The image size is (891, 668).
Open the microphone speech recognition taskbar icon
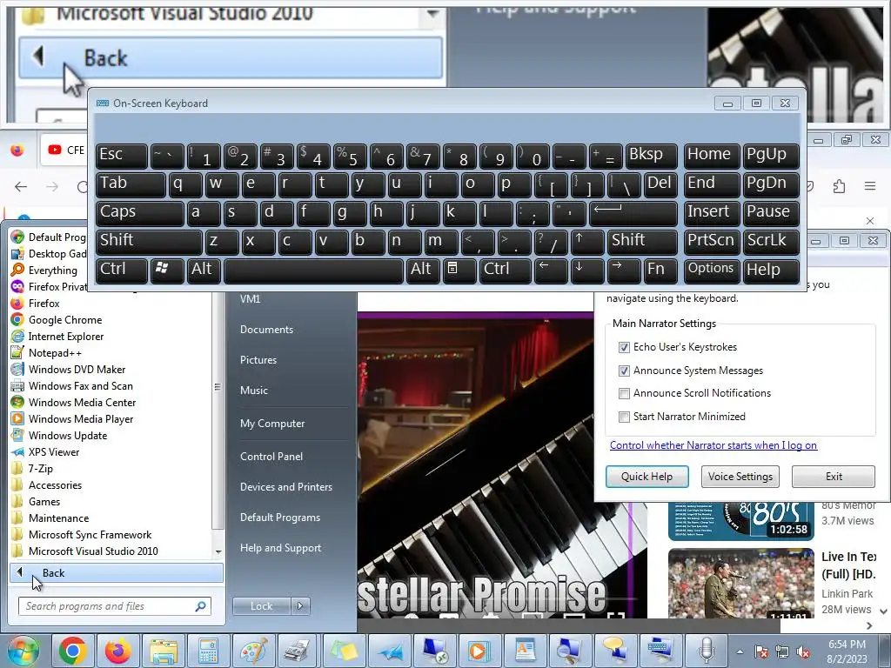coord(706,651)
